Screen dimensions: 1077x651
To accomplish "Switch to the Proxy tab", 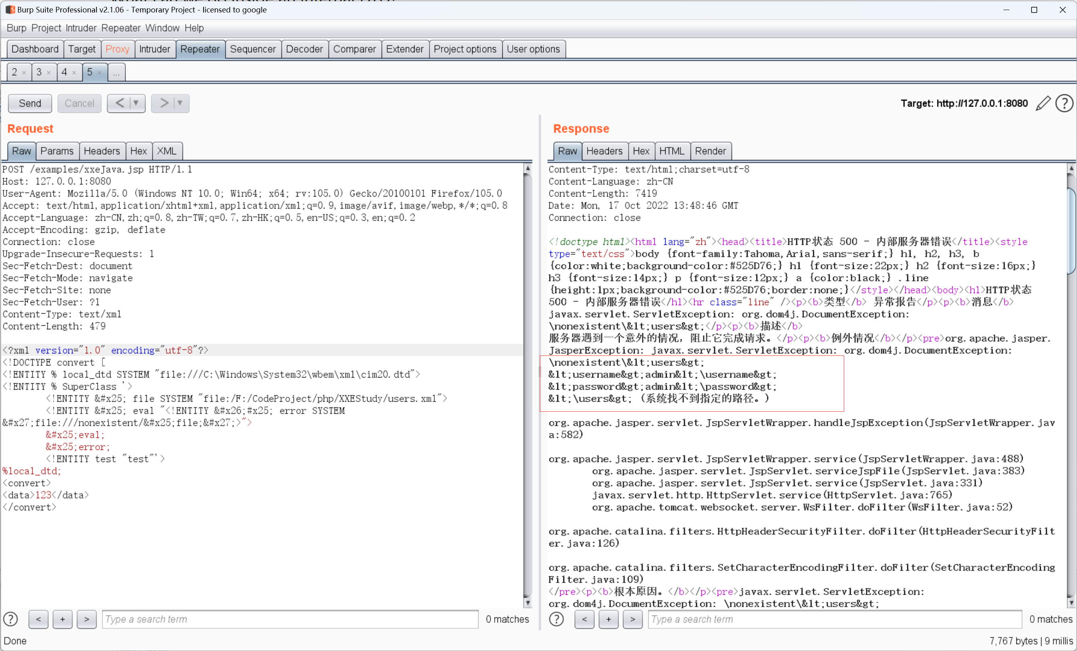I will point(117,49).
